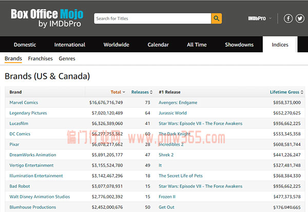Viewport: 308px width, 212px height.
Task: Click lifetime gross $608,581,744
Action: (x=287, y=144)
